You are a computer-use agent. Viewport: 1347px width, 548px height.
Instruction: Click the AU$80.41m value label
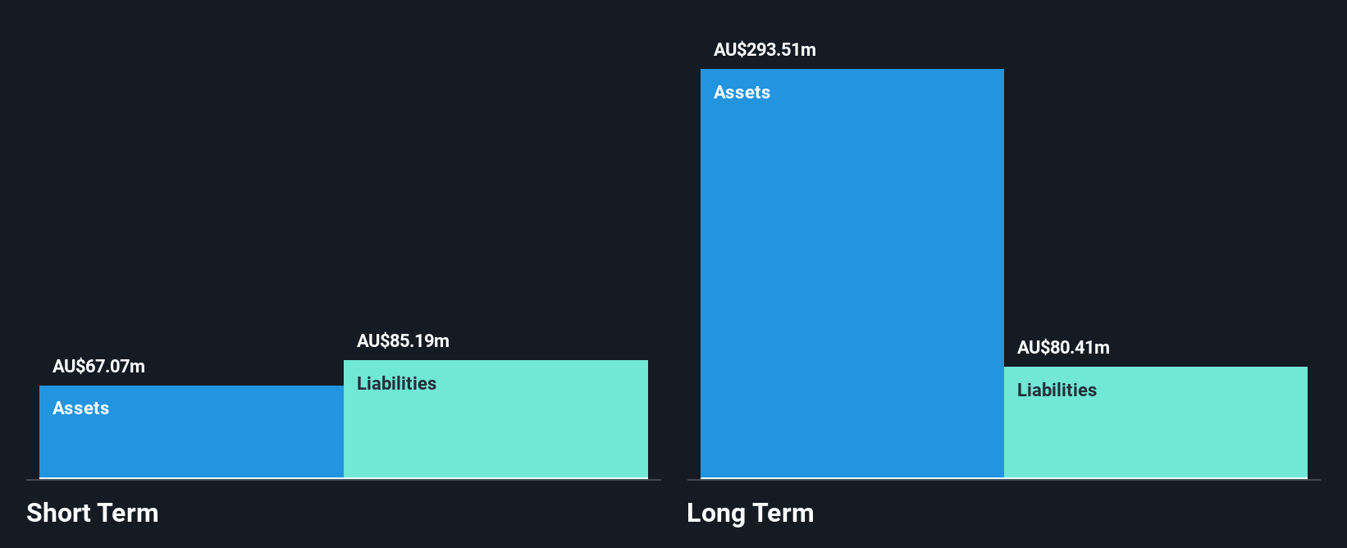(x=1063, y=348)
